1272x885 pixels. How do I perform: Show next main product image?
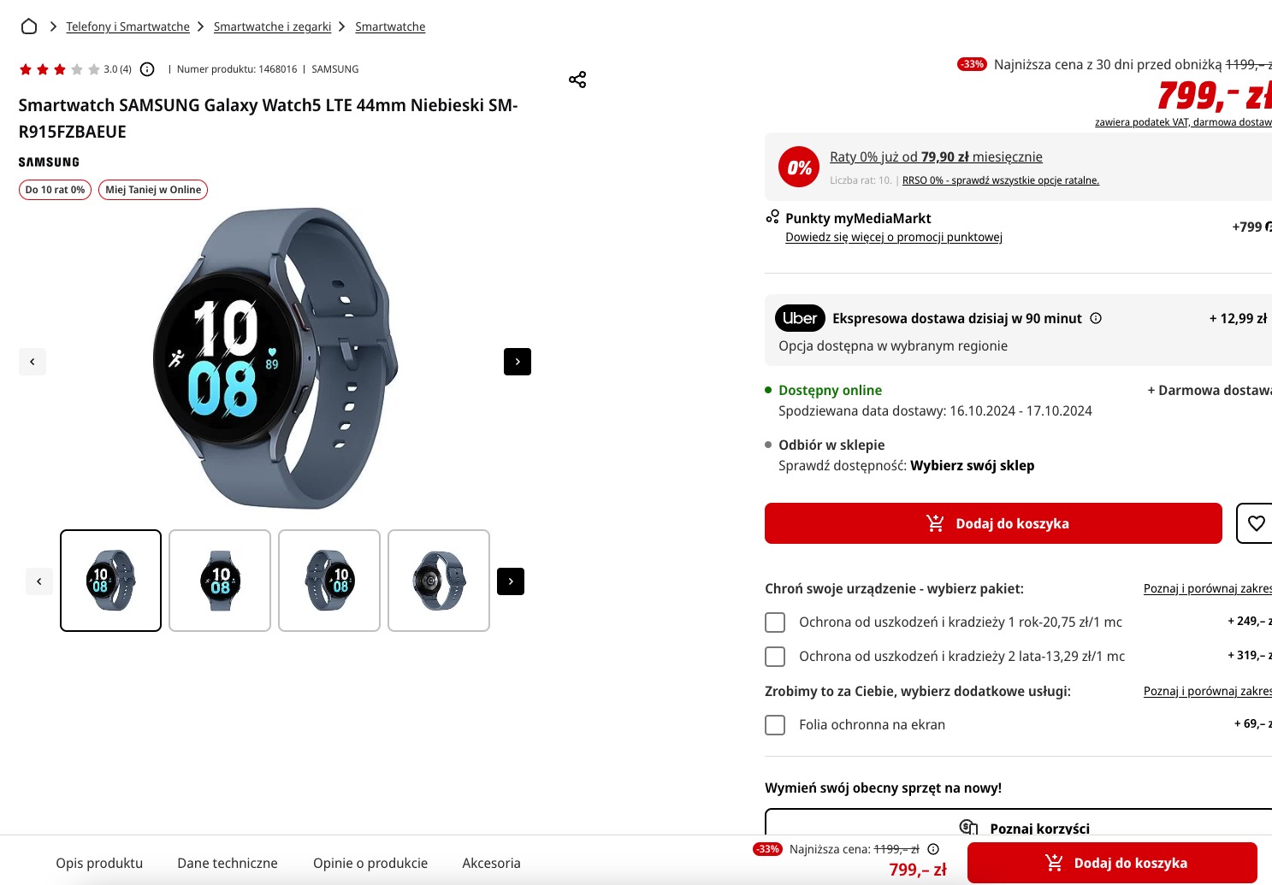pyautogui.click(x=518, y=362)
